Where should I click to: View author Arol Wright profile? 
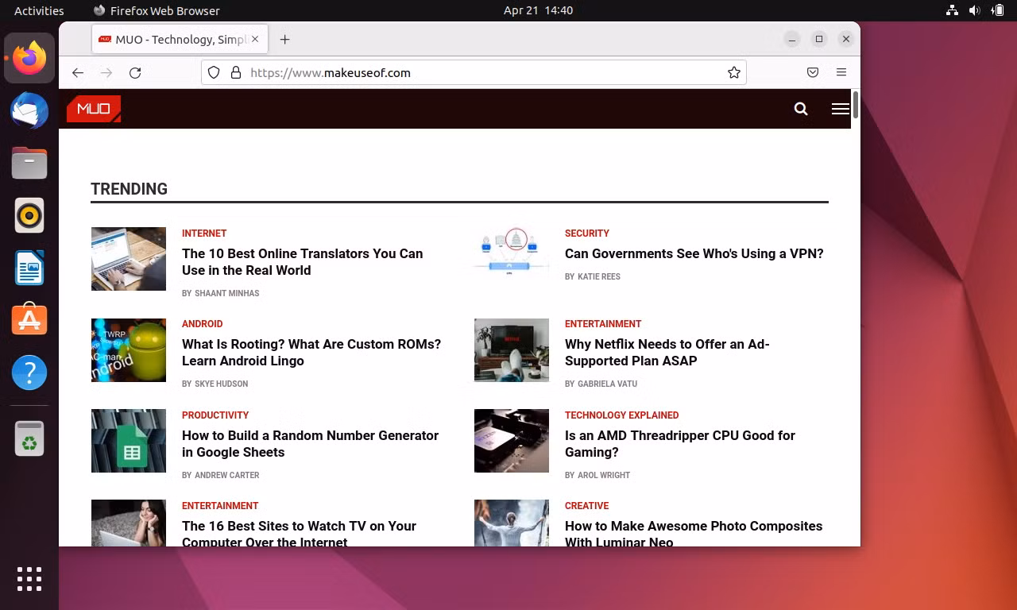tap(604, 475)
